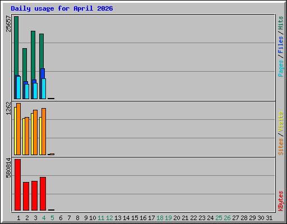This screenshot has height=224, width=287.
Task: Click day label 1 on the x-axis
Action: (18, 218)
